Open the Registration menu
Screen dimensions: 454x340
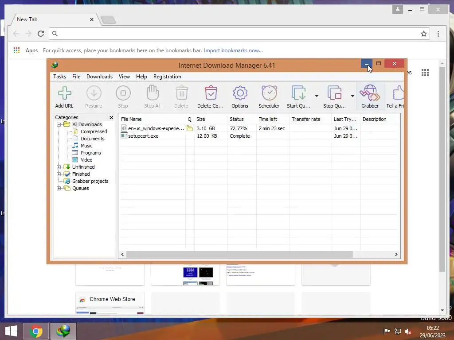pos(167,77)
